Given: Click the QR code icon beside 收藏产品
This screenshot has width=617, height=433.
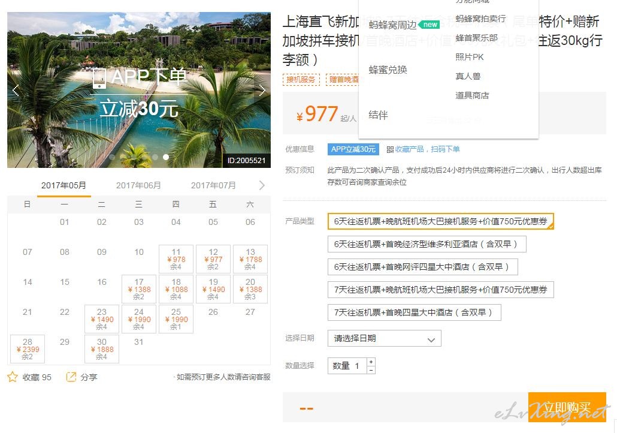Looking at the screenshot, I should pos(390,149).
